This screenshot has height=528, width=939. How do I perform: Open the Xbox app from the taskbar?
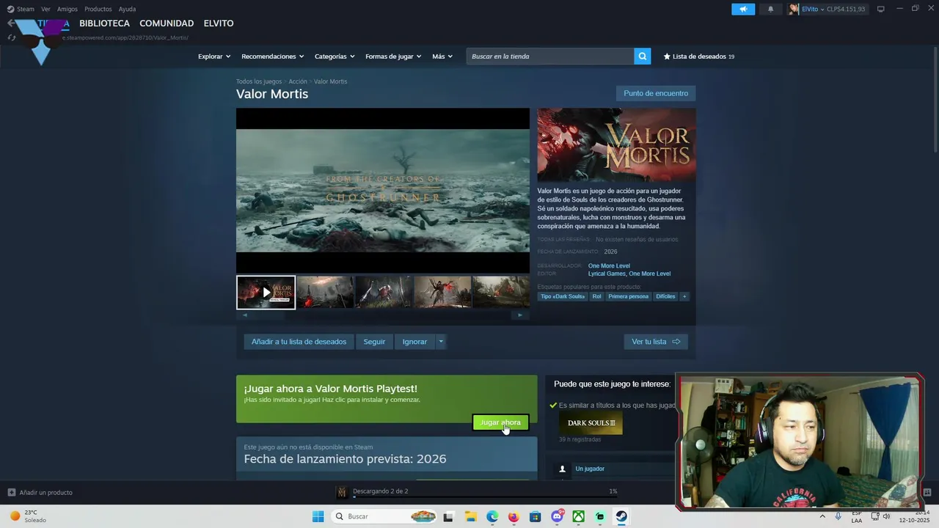click(578, 516)
